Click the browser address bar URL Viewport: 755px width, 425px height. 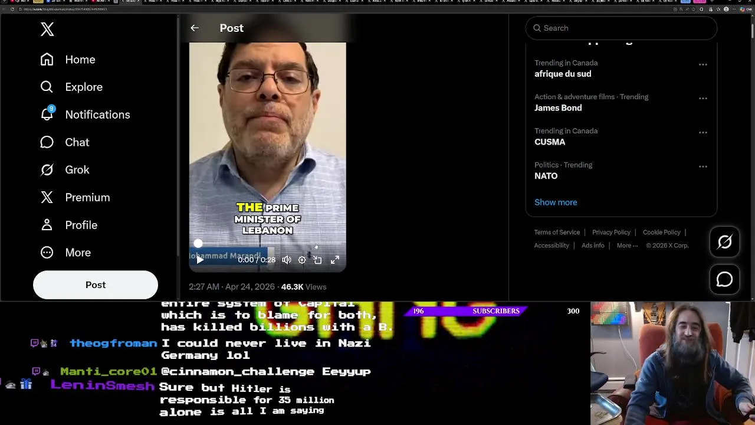65,9
